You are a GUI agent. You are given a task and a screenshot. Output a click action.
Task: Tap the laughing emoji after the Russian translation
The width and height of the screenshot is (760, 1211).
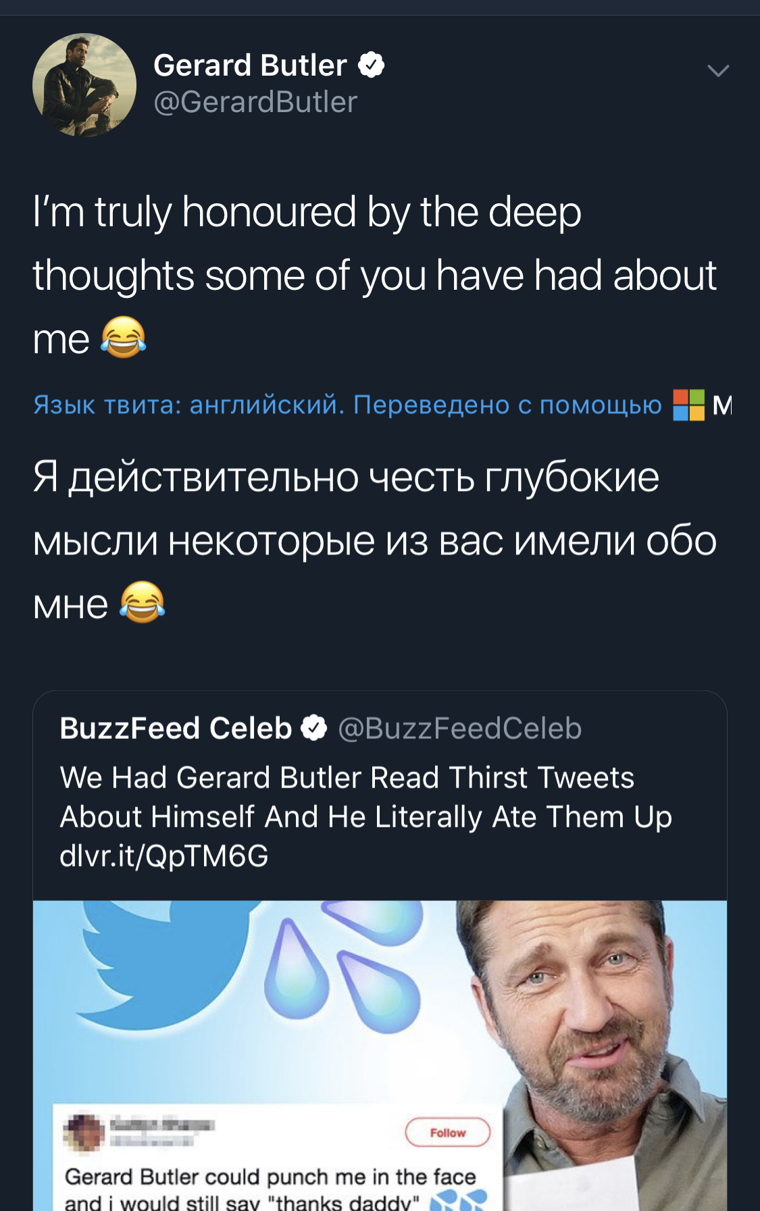tap(142, 602)
